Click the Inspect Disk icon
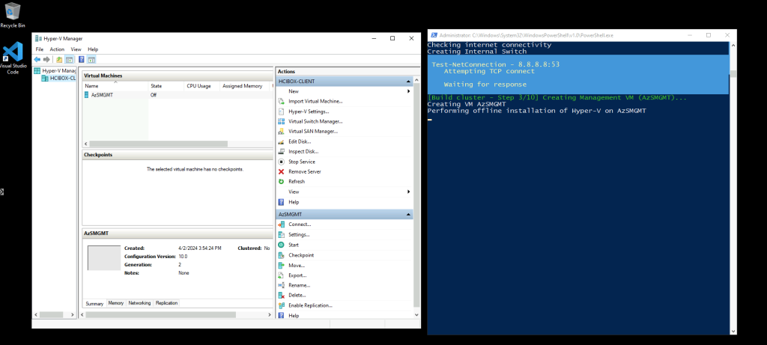 point(282,151)
